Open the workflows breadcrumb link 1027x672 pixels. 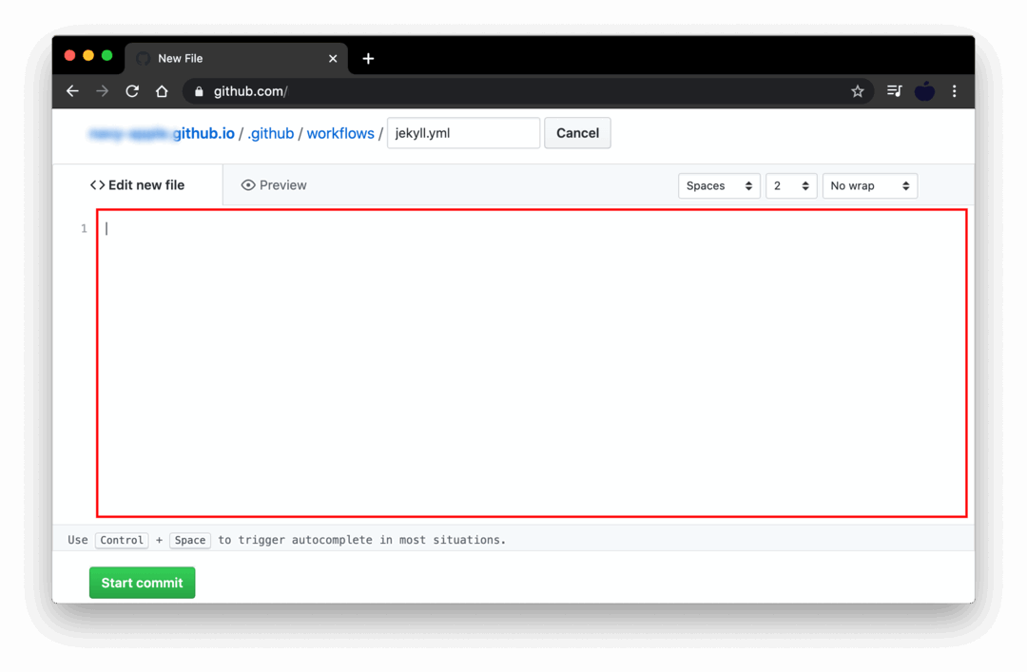(x=340, y=133)
